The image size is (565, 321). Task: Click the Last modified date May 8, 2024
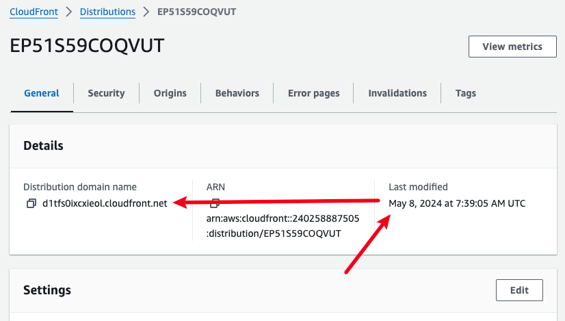(x=457, y=203)
